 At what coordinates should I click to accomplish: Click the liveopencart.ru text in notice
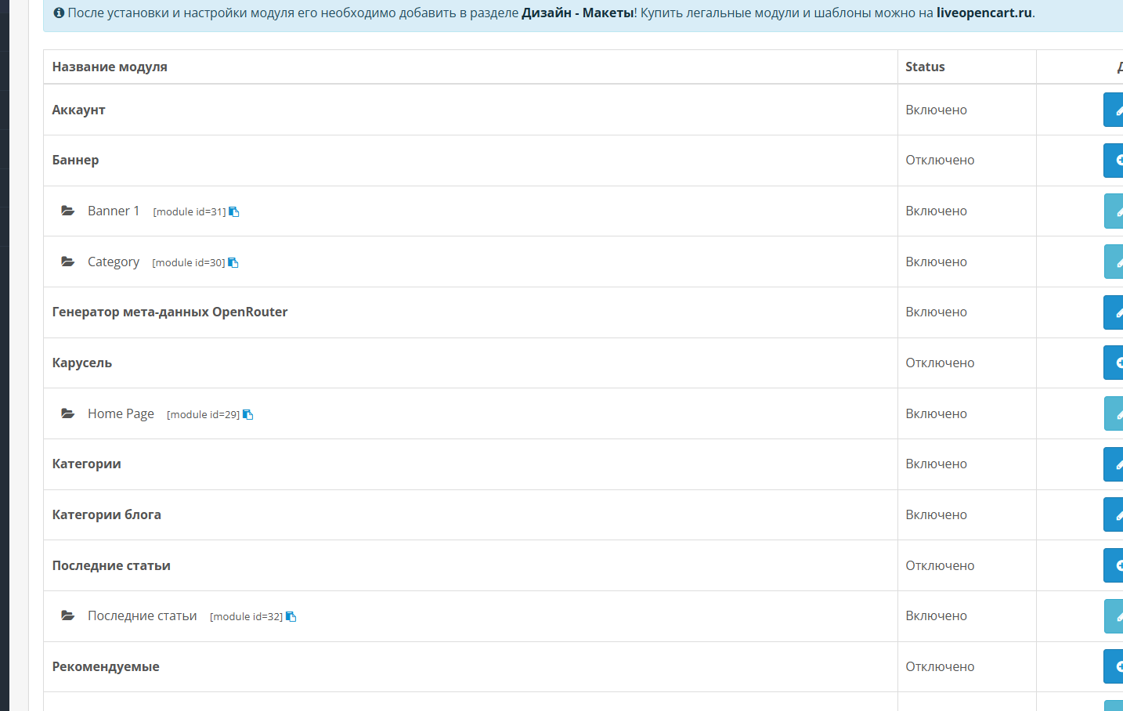(984, 13)
